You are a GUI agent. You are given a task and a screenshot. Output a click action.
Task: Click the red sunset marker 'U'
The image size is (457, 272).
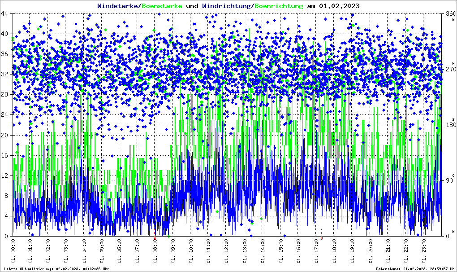tap(322, 238)
